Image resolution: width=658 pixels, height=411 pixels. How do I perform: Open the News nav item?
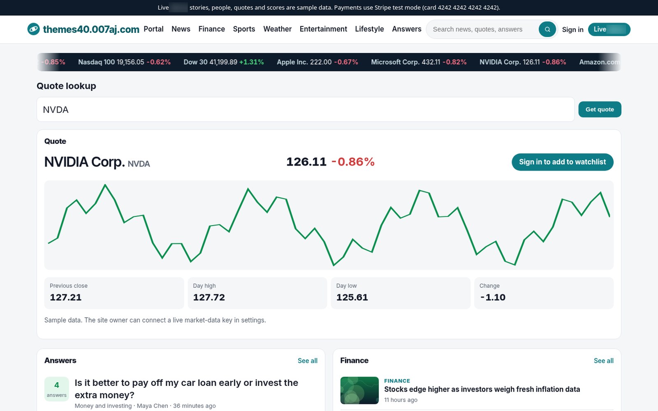click(x=181, y=29)
